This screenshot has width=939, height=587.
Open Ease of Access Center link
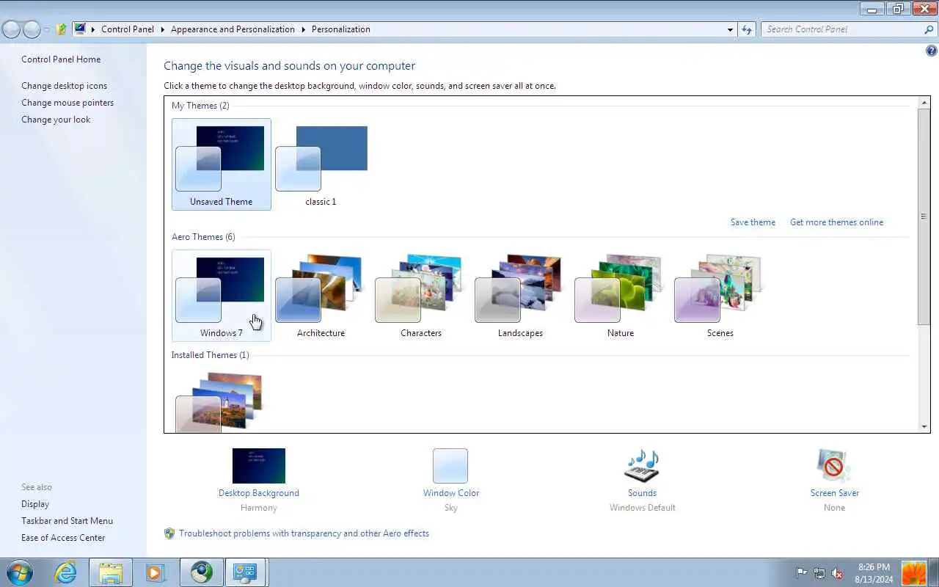click(x=63, y=538)
